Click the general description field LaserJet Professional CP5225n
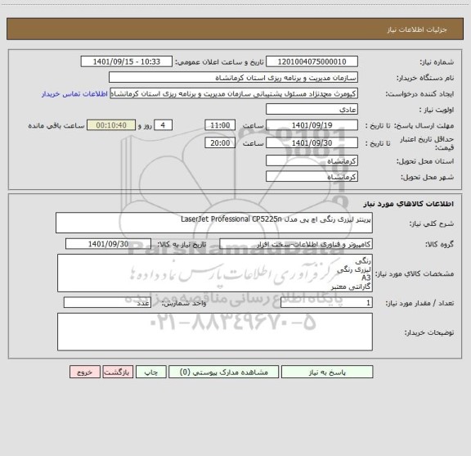The width and height of the screenshot is (471, 456). tap(214, 223)
